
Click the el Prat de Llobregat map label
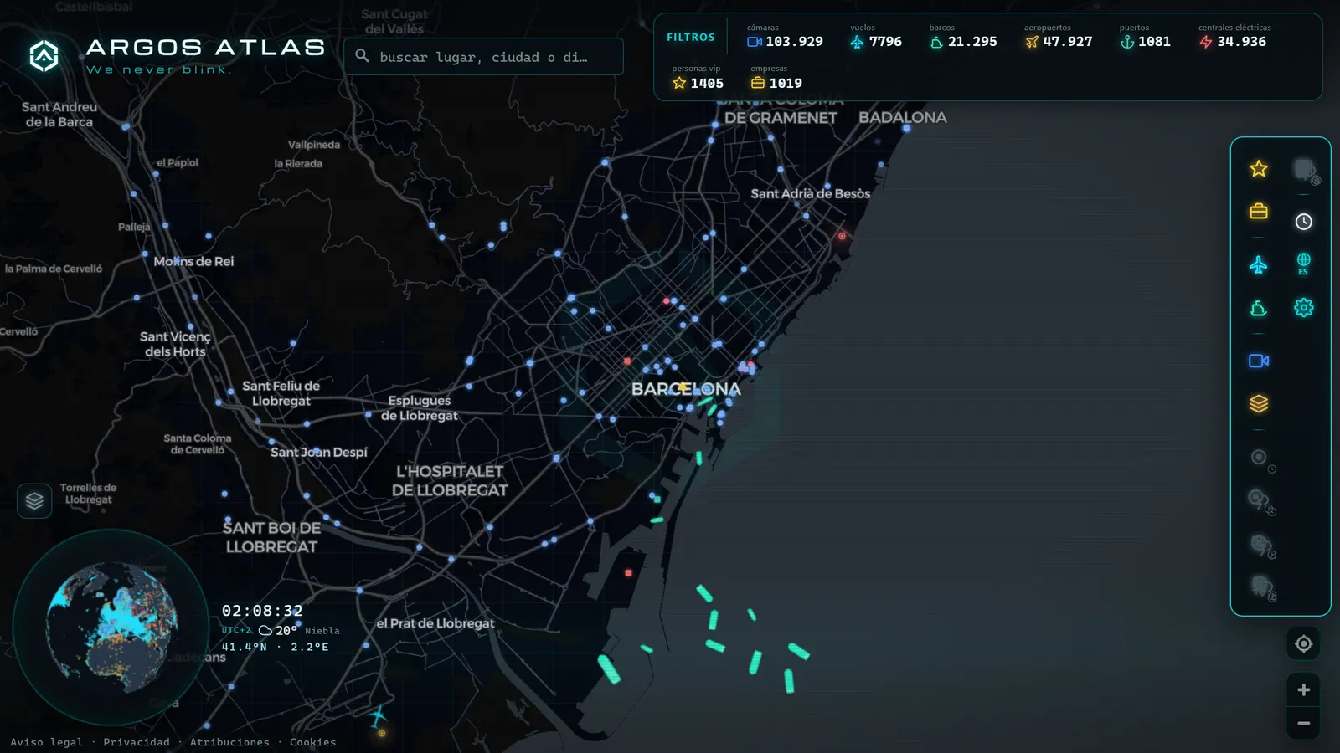coord(435,623)
